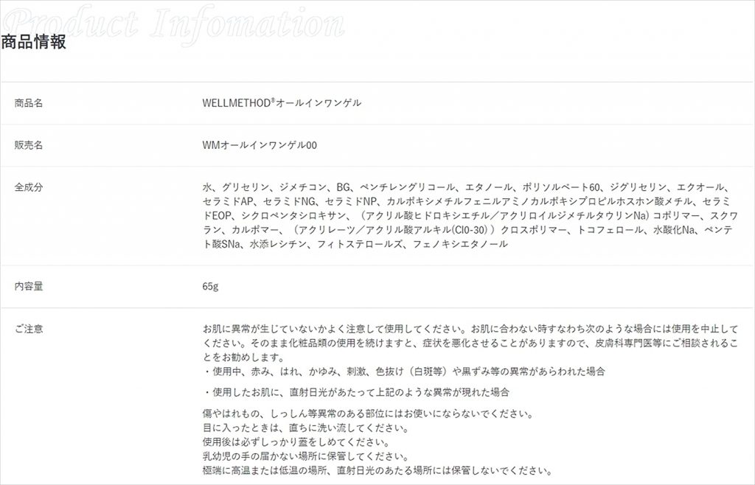The image size is (755, 485).
Task: Click the Product Infomation watermark text
Action: coord(173,24)
